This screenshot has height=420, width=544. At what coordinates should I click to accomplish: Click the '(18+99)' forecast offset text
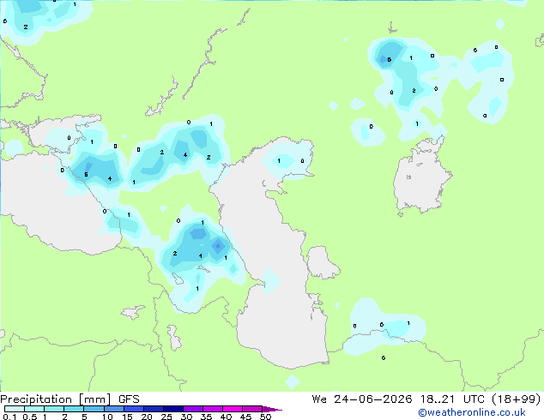click(x=517, y=399)
